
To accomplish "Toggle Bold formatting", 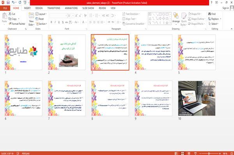I will tap(51, 22).
